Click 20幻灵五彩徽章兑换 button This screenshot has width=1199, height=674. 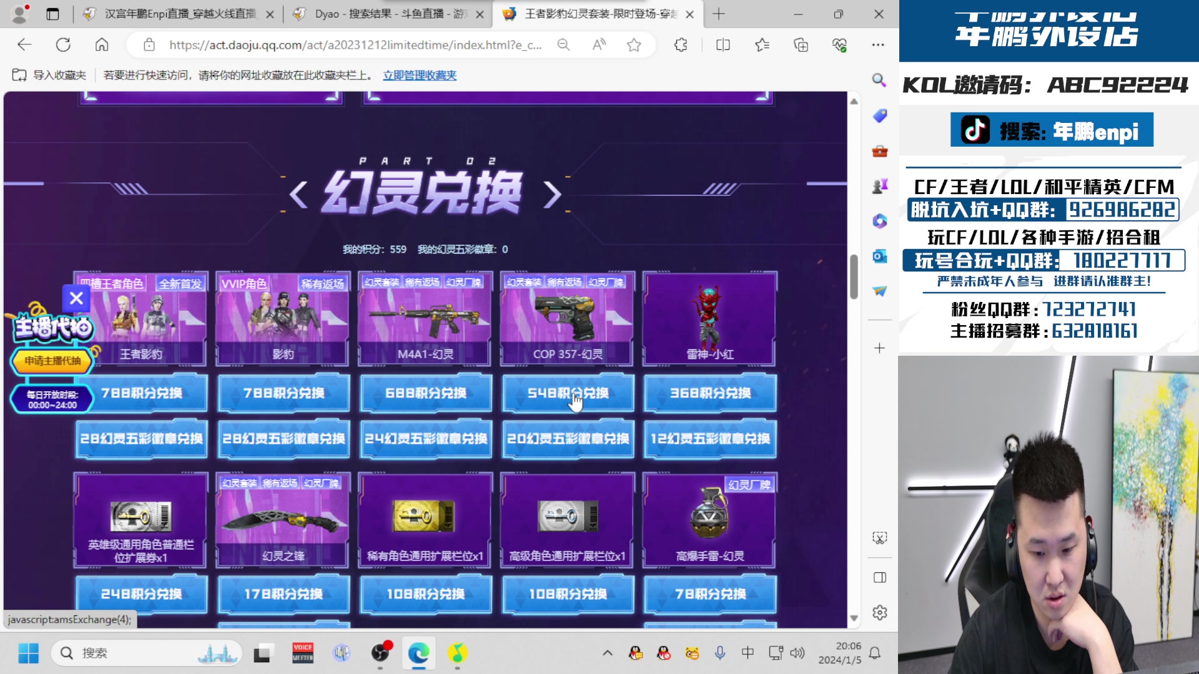pyautogui.click(x=568, y=439)
